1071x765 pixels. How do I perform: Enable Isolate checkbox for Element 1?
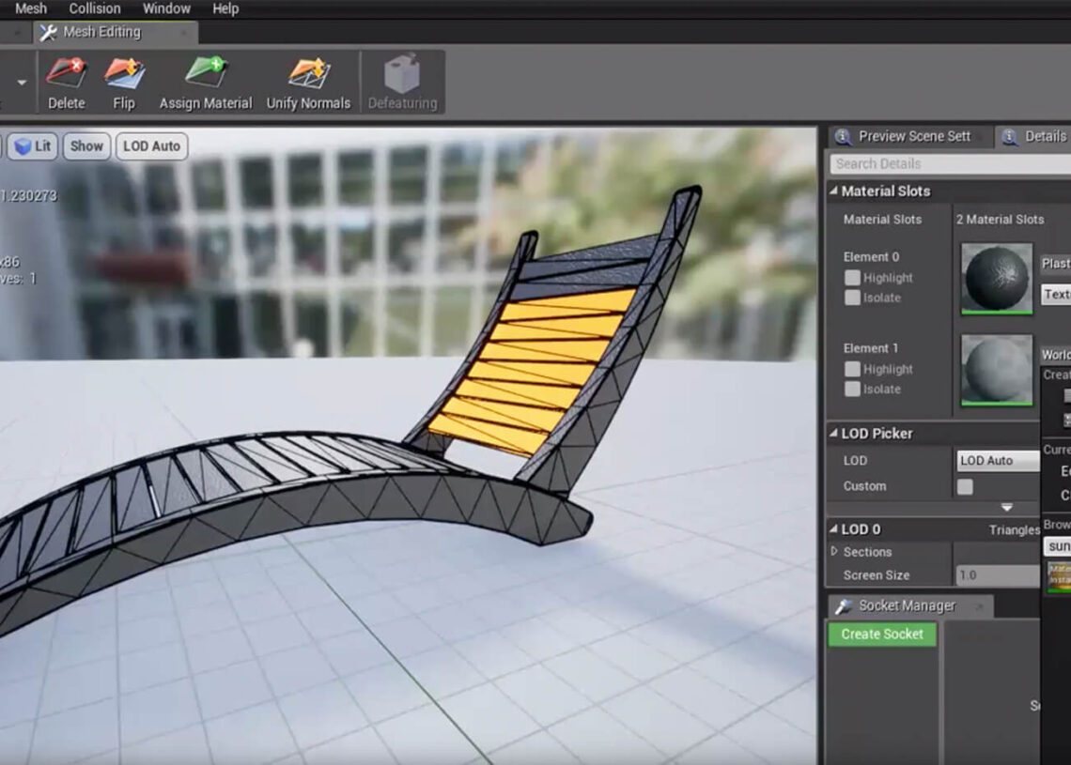pos(852,389)
